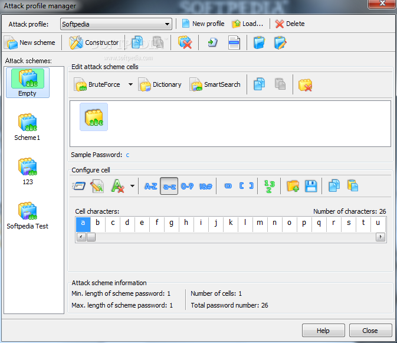
Task: Click the first icon in Configure cell toolbar
Action: pyautogui.click(x=78, y=186)
